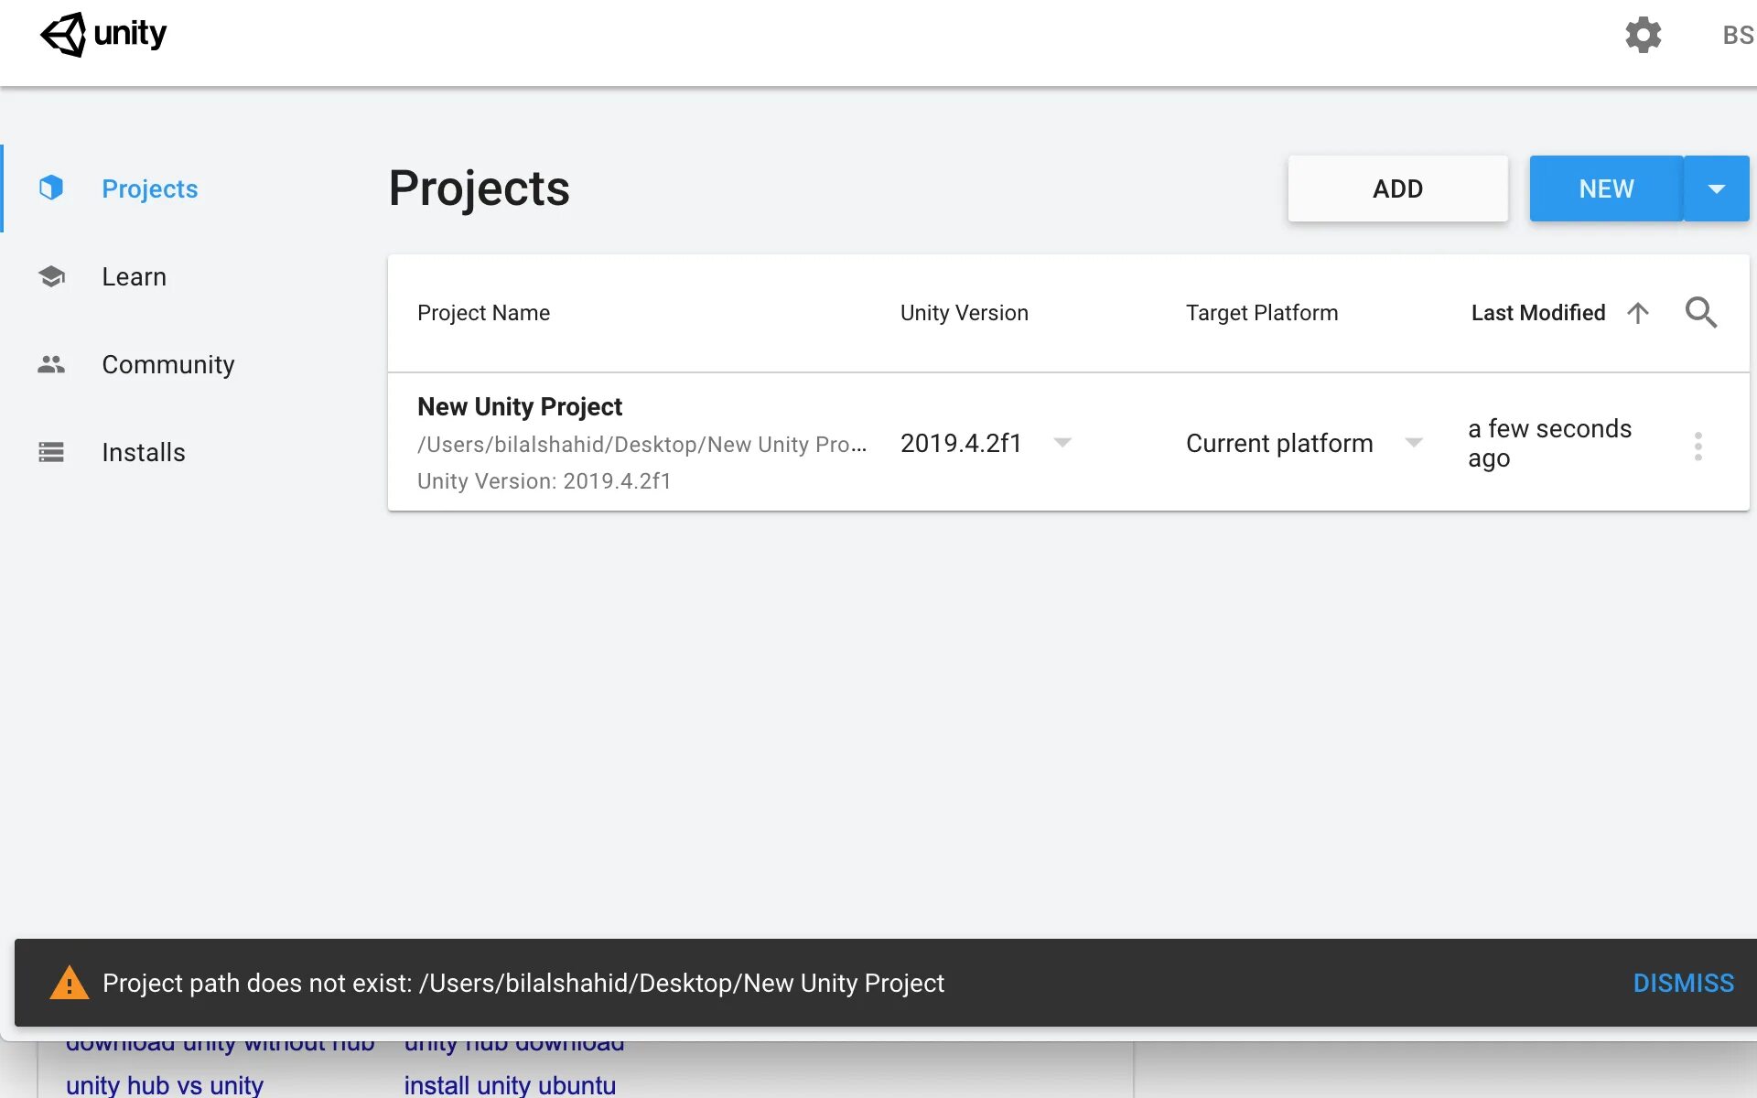
Task: Change the 2019.4.2f1 Unity version dropdown
Action: pos(986,443)
